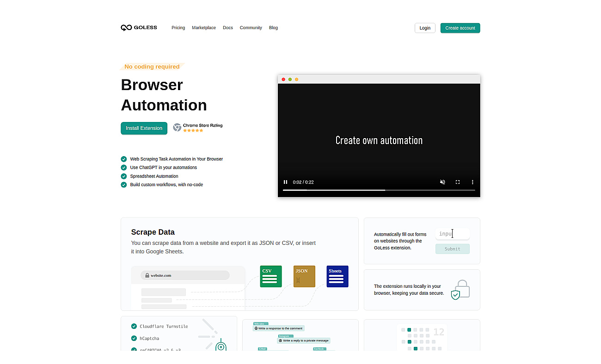Click the Create account button
The height and width of the screenshot is (364, 601).
click(460, 28)
